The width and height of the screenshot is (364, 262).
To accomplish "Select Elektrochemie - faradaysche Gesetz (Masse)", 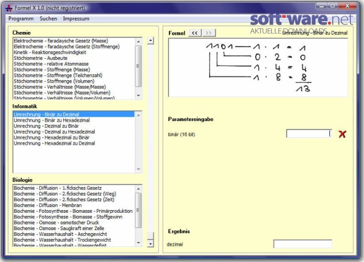I will 74,41.
